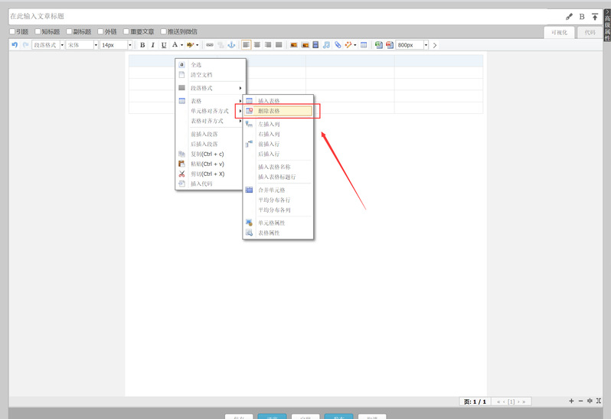611x419 pixels.
Task: Apply italic formatting using the I icon
Action: [153, 45]
